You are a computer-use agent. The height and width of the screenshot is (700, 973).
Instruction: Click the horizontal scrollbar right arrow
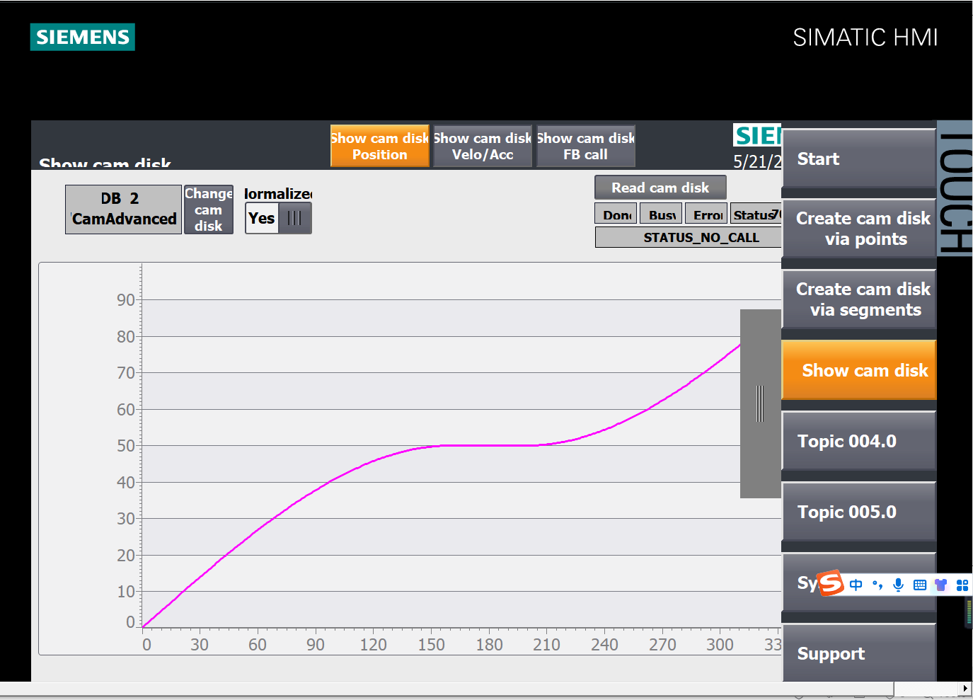tap(965, 688)
